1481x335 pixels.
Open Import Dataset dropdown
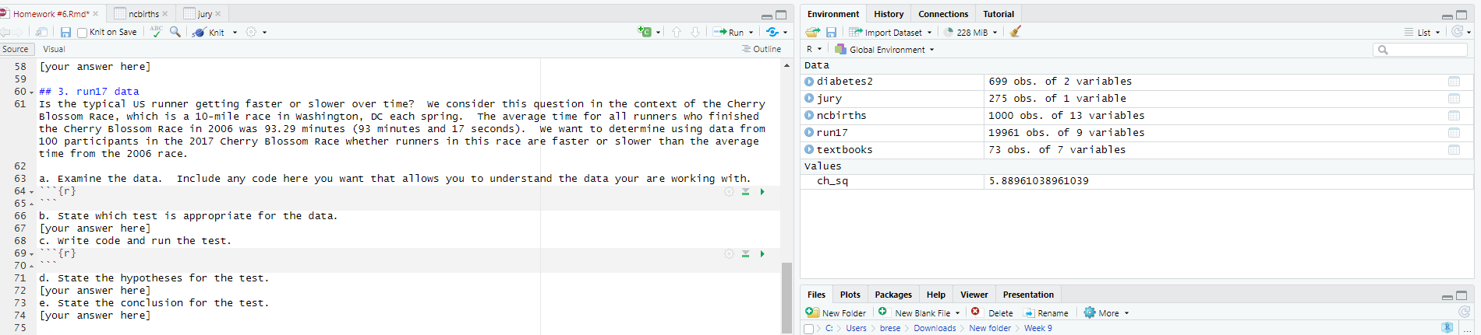890,32
